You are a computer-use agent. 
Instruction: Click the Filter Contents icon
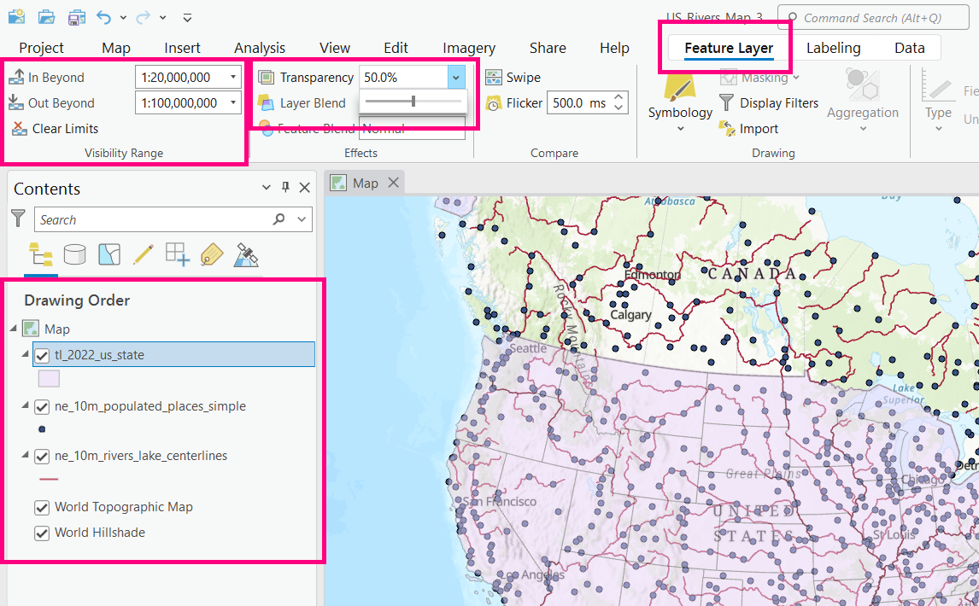pyautogui.click(x=18, y=219)
